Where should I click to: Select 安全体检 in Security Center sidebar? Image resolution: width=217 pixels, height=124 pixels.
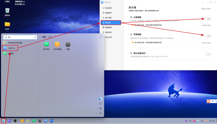(x=111, y=8)
